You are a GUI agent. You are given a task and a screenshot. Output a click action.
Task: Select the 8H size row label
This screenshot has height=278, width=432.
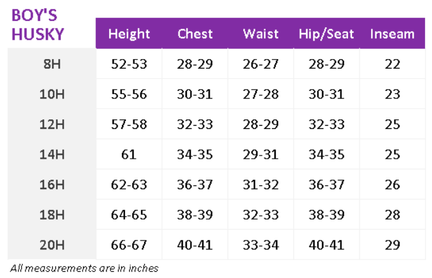[x=52, y=64]
